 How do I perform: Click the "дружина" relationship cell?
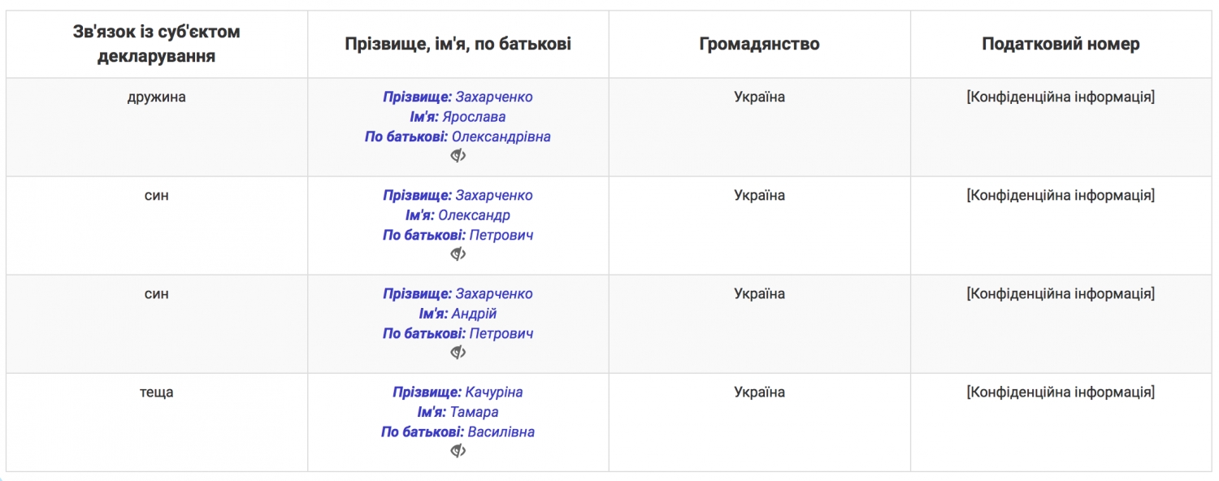point(157,97)
